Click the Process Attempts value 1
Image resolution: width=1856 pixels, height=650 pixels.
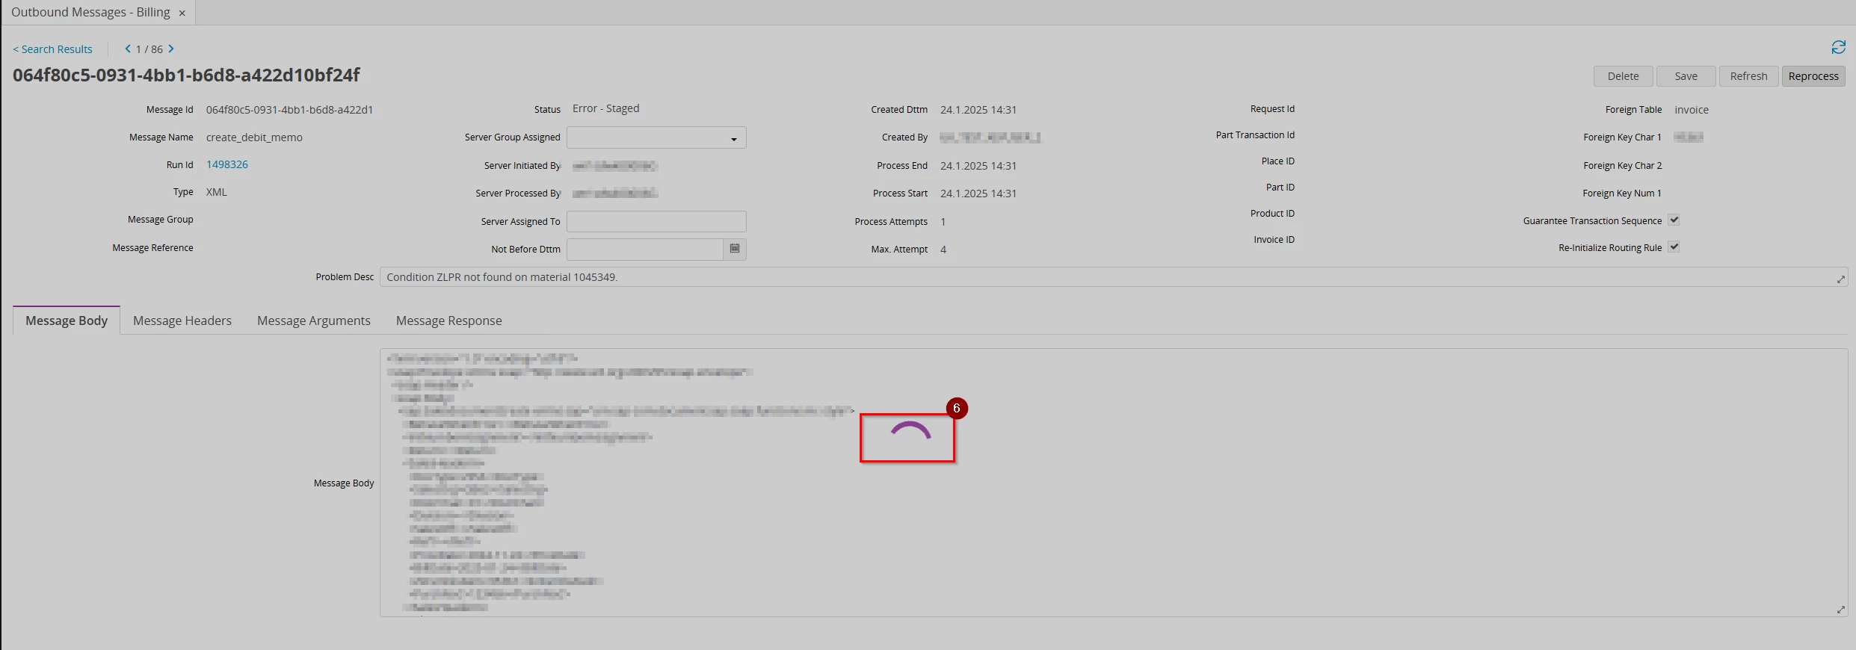[943, 222]
